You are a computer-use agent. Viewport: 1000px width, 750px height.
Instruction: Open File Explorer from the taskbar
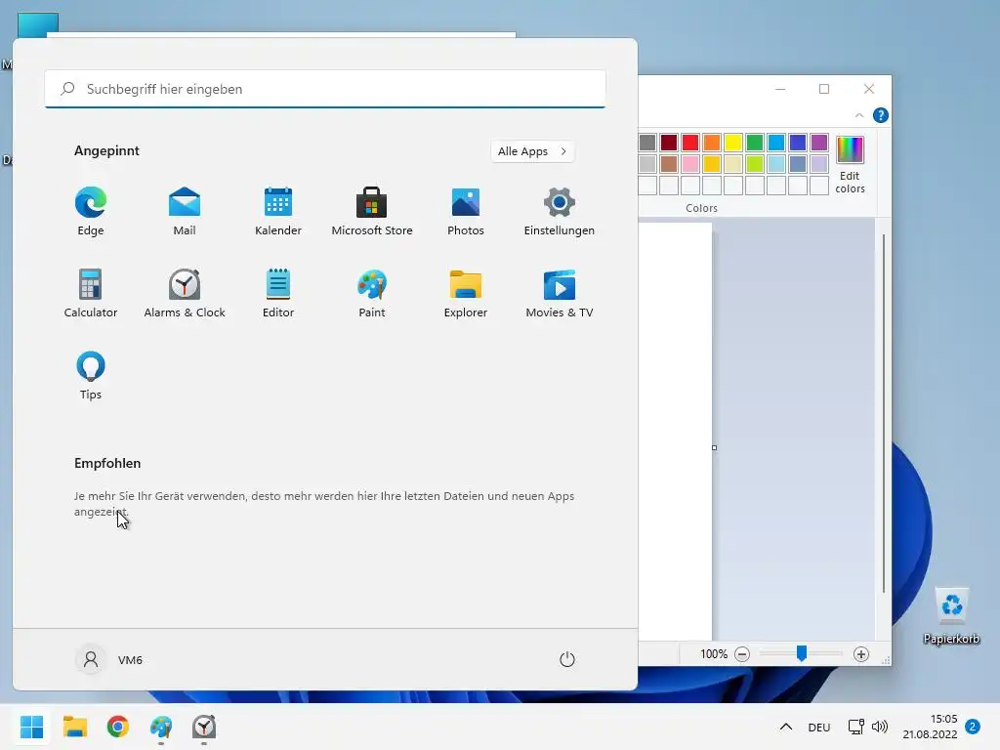coord(74,727)
